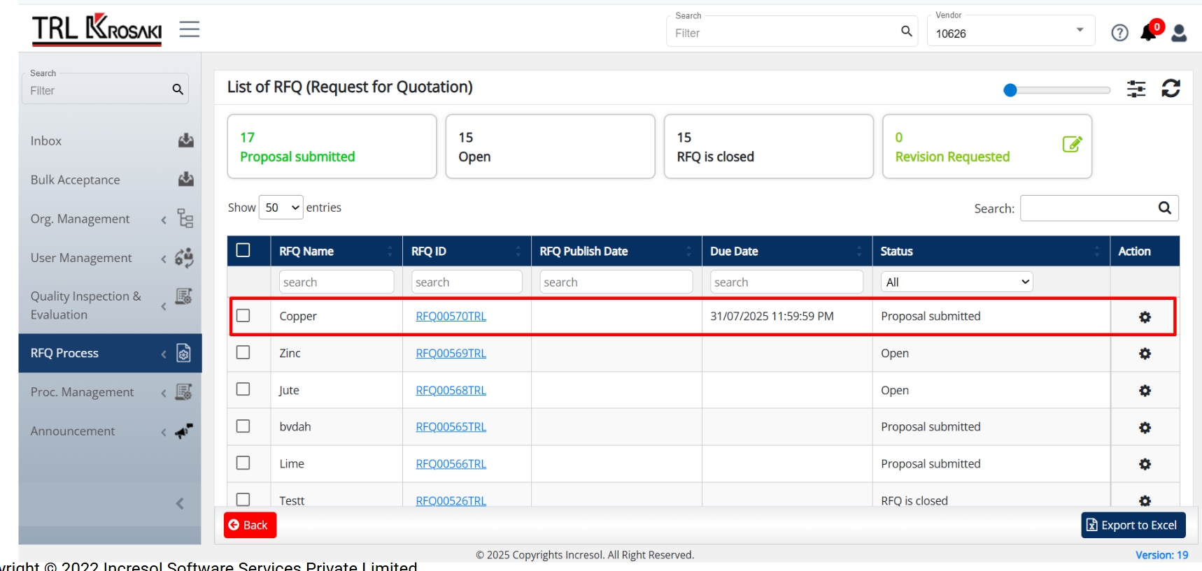Click the RFQ ID column search field

tap(467, 282)
